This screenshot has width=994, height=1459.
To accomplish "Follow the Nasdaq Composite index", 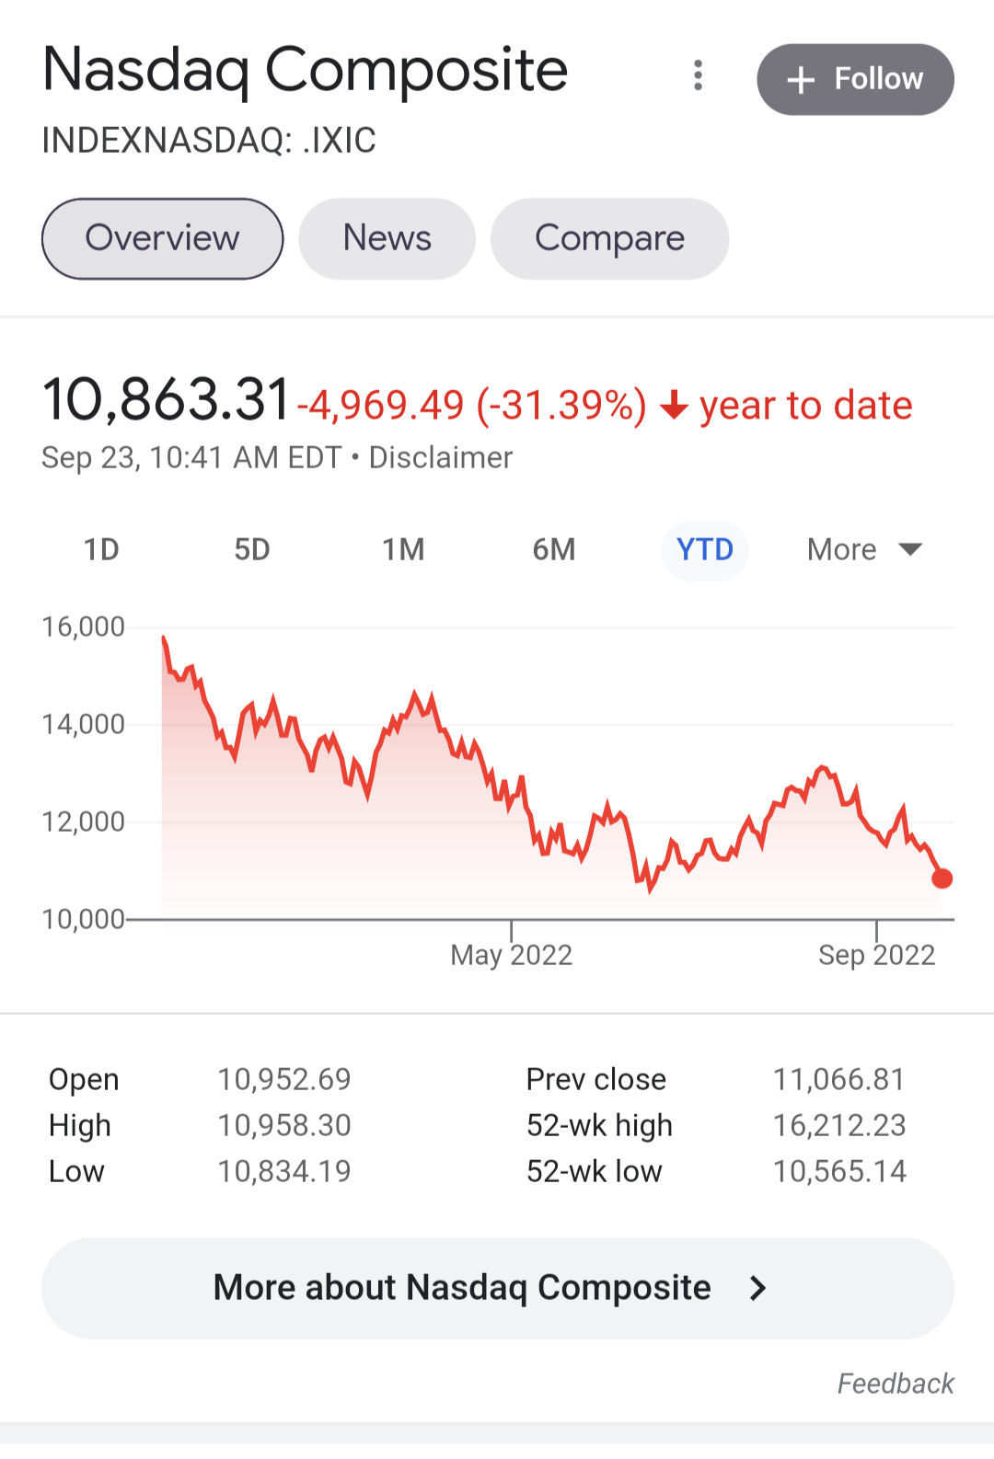I will (855, 79).
